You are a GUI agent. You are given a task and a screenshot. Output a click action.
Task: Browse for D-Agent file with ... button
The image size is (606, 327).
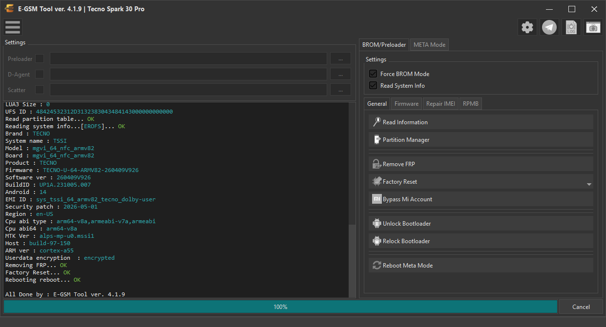(340, 74)
